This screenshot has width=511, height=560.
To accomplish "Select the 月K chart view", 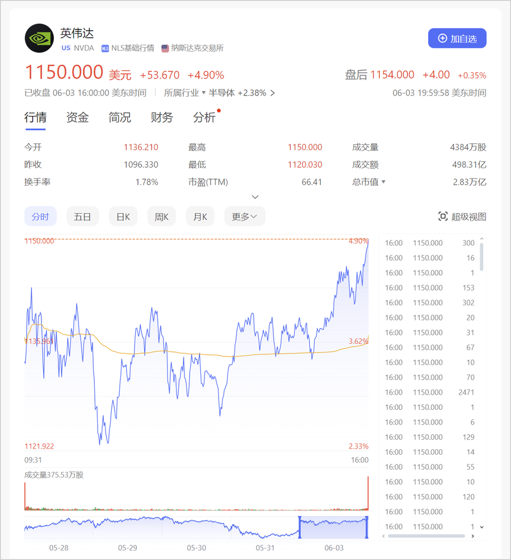I will point(200,217).
